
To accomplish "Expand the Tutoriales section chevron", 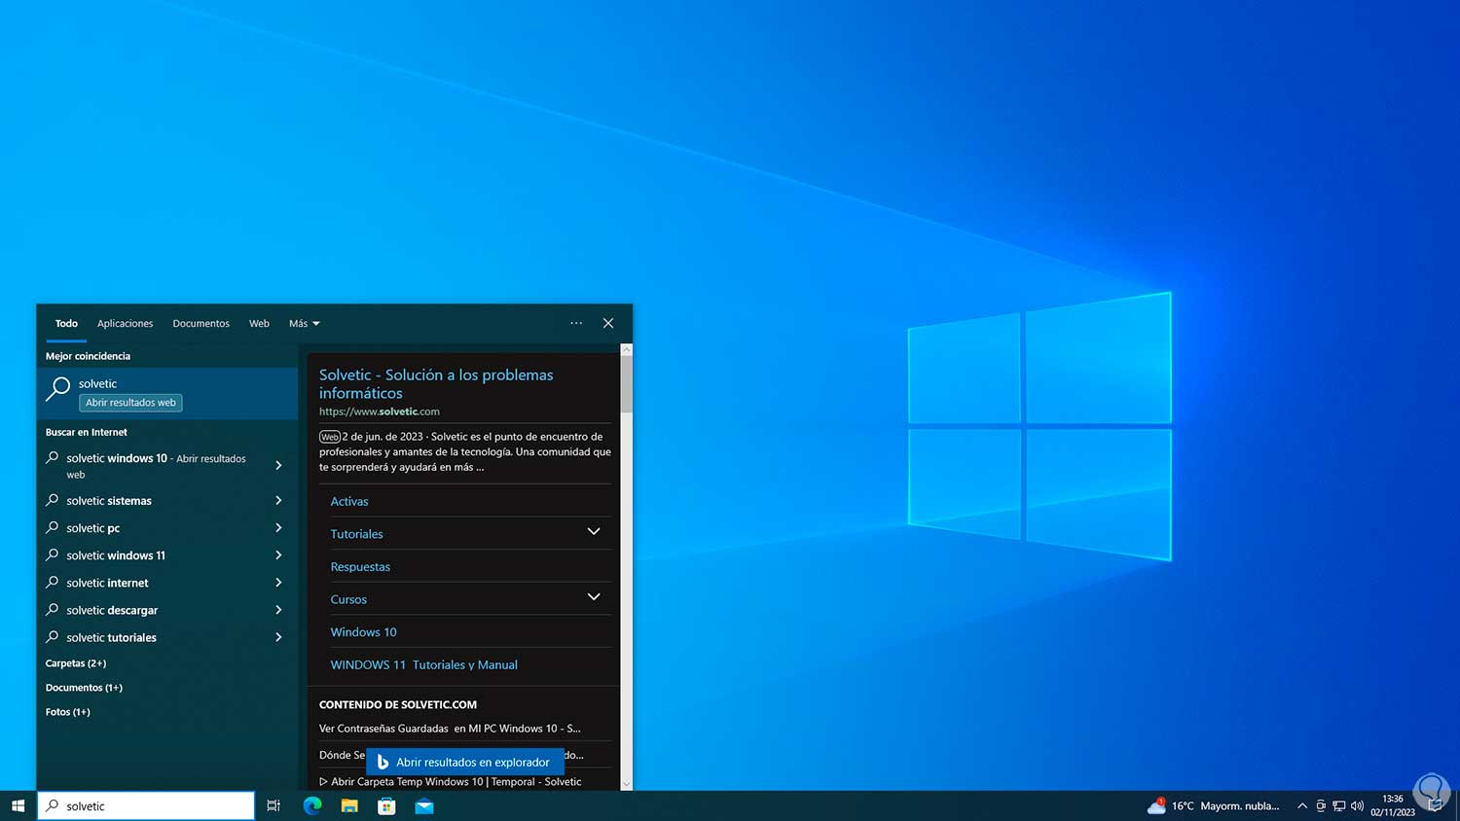I will pyautogui.click(x=594, y=532).
